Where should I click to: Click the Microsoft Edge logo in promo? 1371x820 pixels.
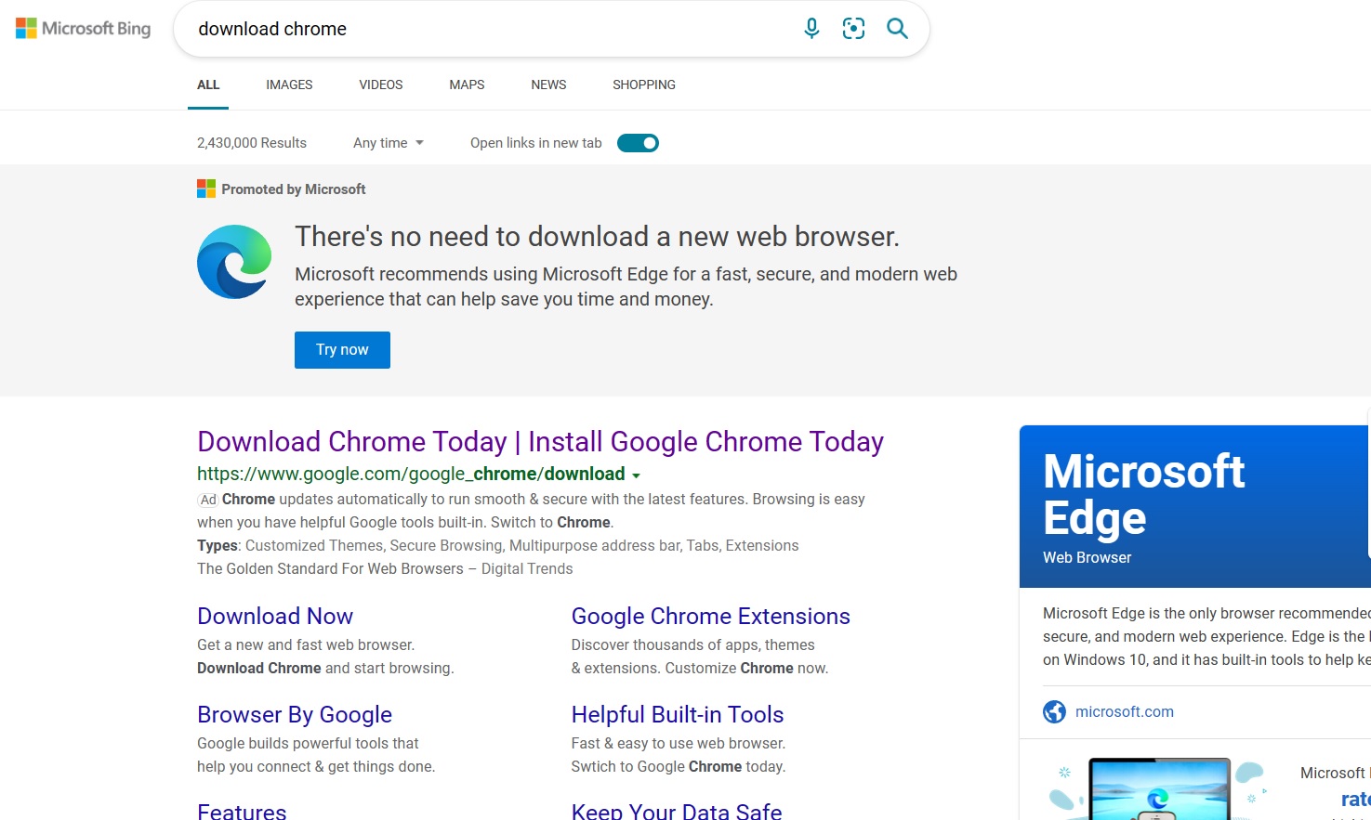(234, 262)
